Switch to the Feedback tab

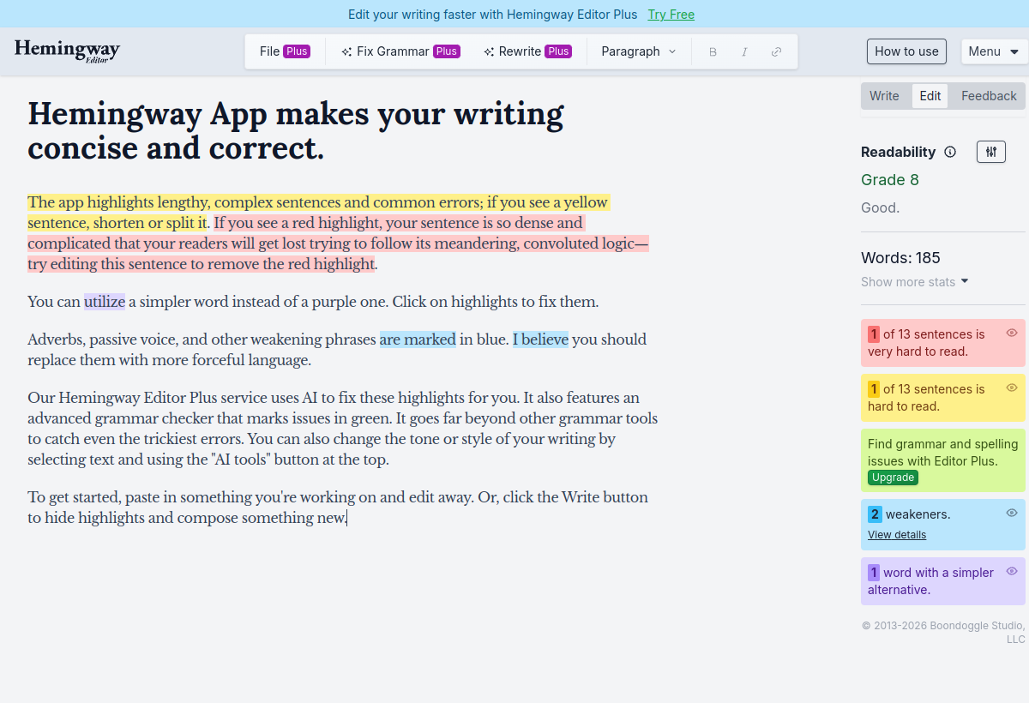point(989,96)
